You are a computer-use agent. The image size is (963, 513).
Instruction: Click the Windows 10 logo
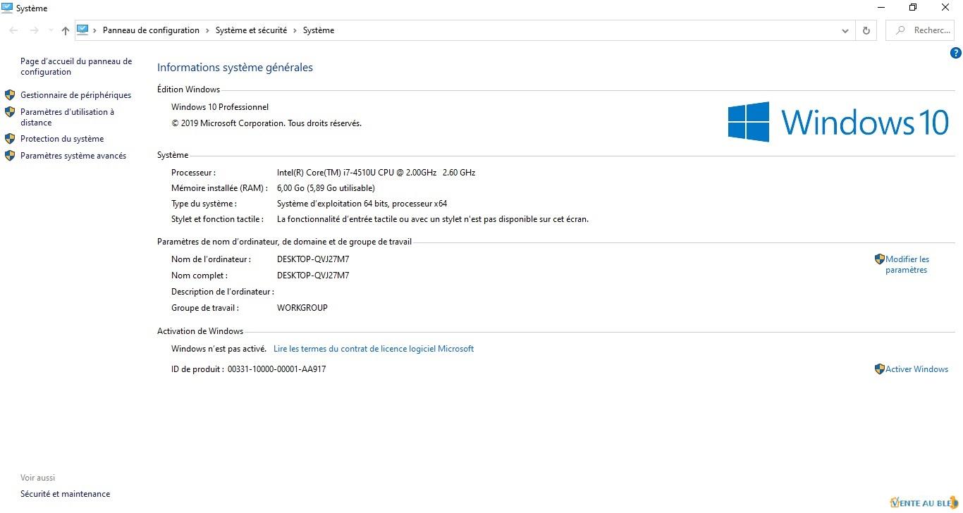pos(838,122)
